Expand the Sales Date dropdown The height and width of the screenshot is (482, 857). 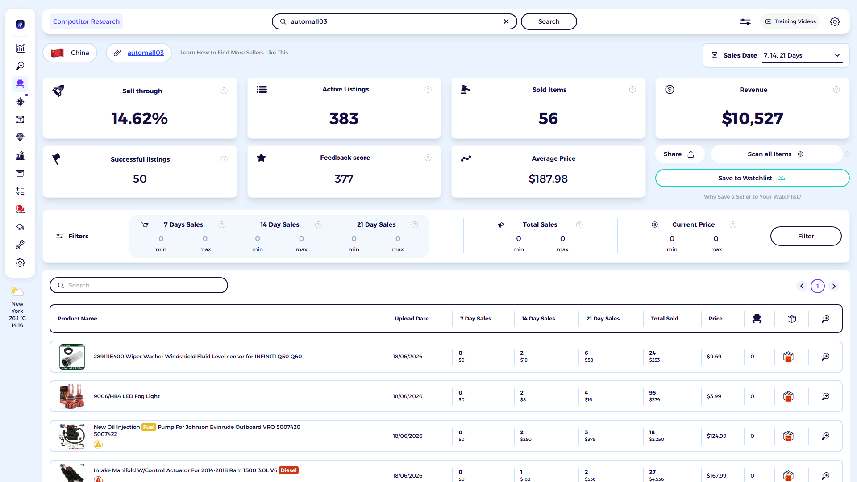(802, 55)
